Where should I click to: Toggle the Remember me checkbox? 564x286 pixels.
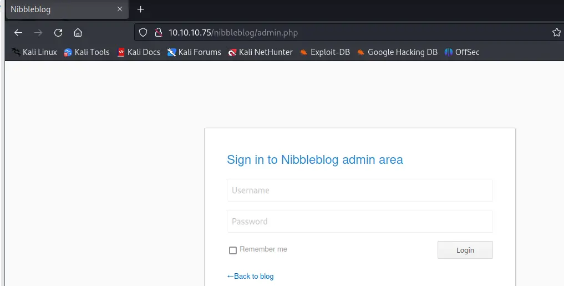[x=233, y=250]
